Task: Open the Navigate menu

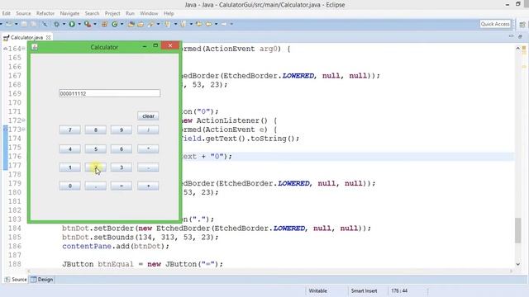Action: 69,13
